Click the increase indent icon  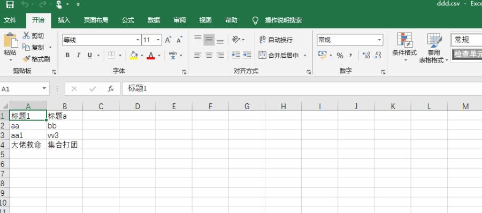pyautogui.click(x=247, y=55)
